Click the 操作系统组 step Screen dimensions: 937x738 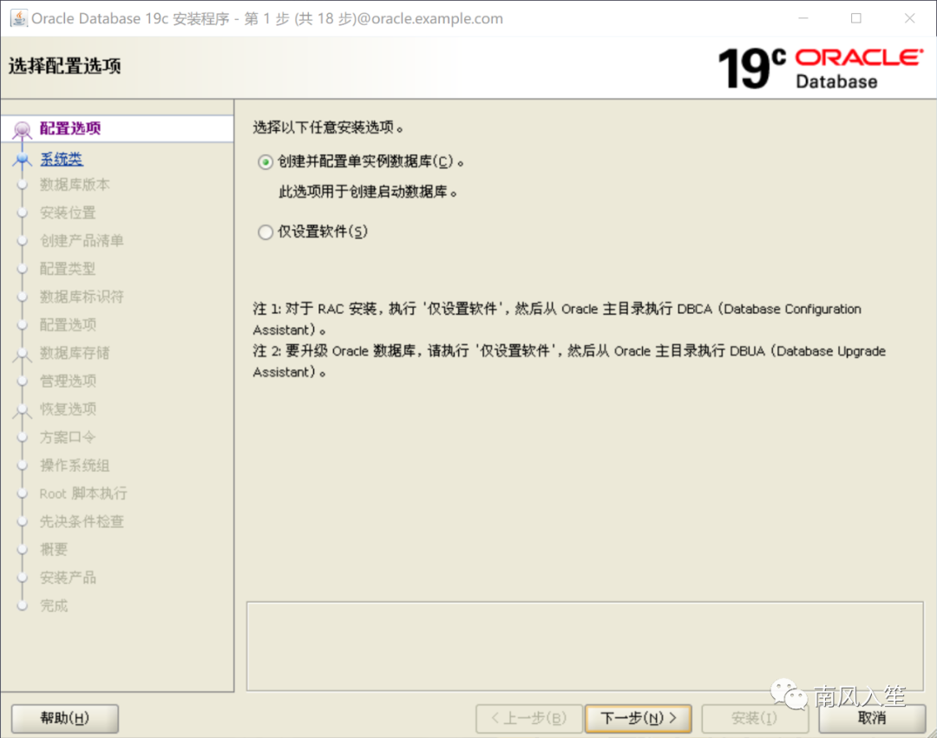pos(75,465)
